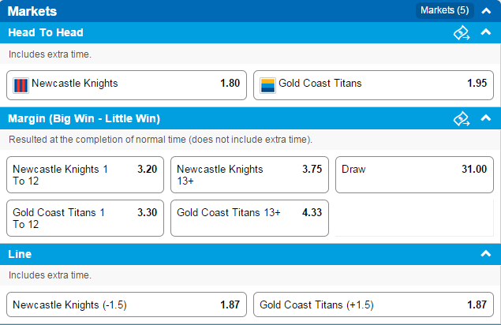
Task: Click the Newcastle Knights team jersey icon
Action: coord(21,85)
